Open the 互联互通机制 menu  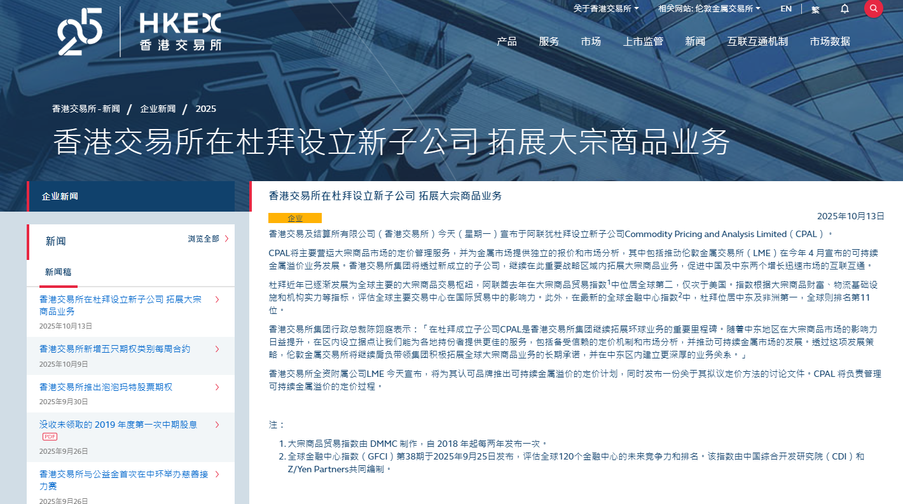tap(757, 41)
